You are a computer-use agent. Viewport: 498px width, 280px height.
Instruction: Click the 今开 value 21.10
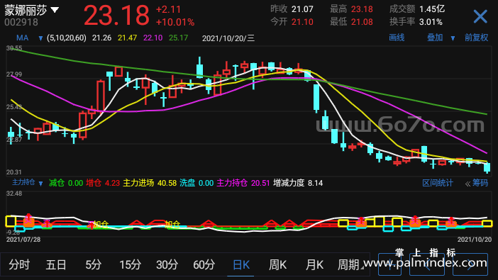[302, 22]
